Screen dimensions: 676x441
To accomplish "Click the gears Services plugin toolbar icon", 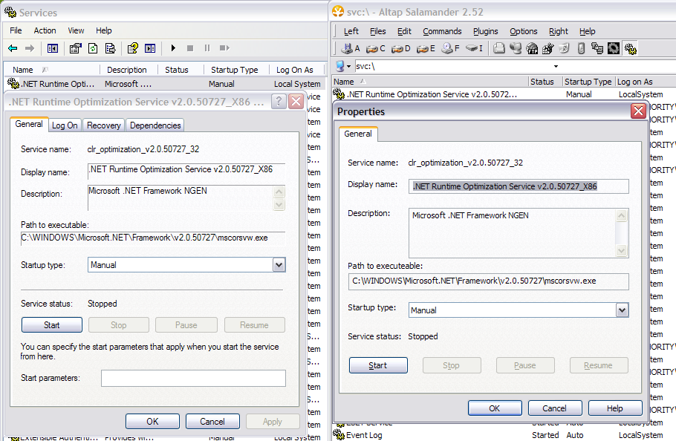I will click(x=630, y=48).
